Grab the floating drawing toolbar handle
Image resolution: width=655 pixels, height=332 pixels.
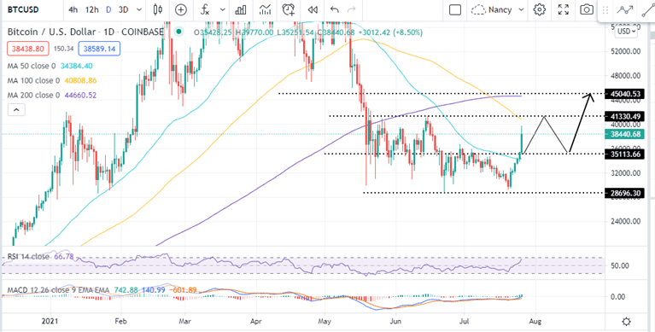[605, 9]
